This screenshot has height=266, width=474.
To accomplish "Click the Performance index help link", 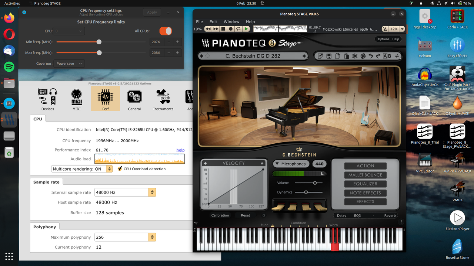I will (x=180, y=150).
